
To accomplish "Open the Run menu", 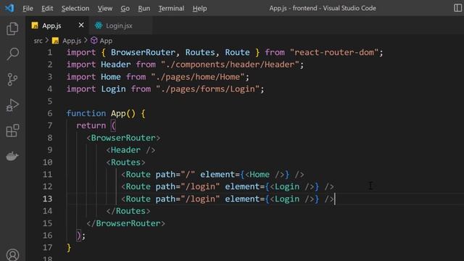I will tap(144, 8).
